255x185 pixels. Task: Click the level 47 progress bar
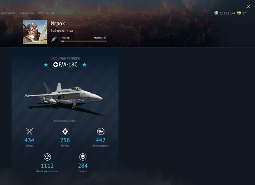click(84, 41)
